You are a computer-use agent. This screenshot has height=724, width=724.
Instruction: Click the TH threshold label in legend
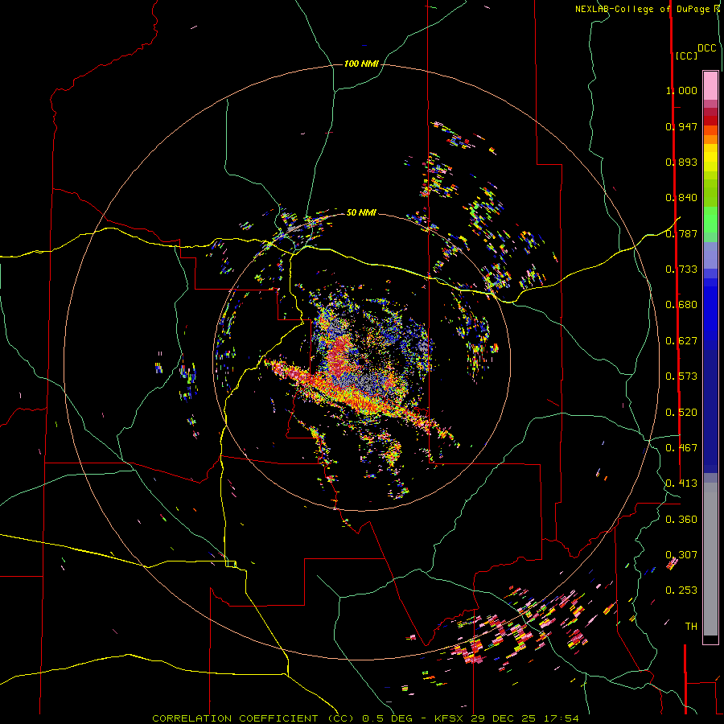click(x=691, y=627)
